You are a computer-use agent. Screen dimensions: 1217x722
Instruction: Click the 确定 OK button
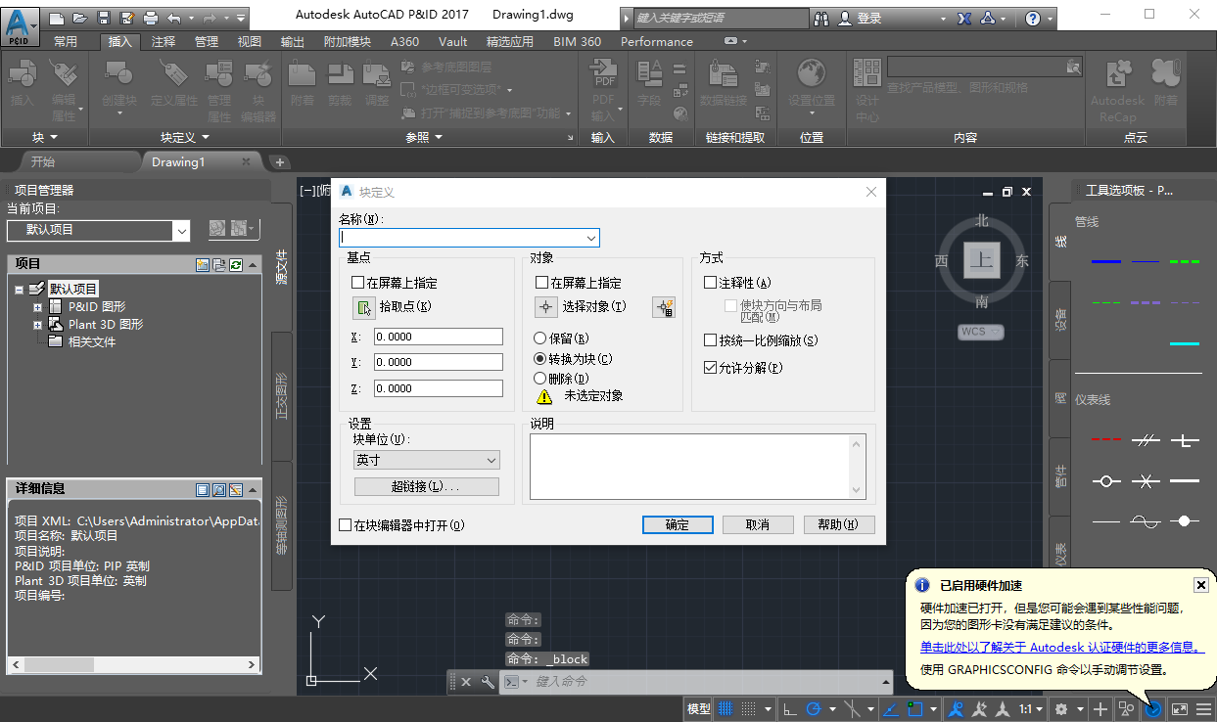[679, 524]
